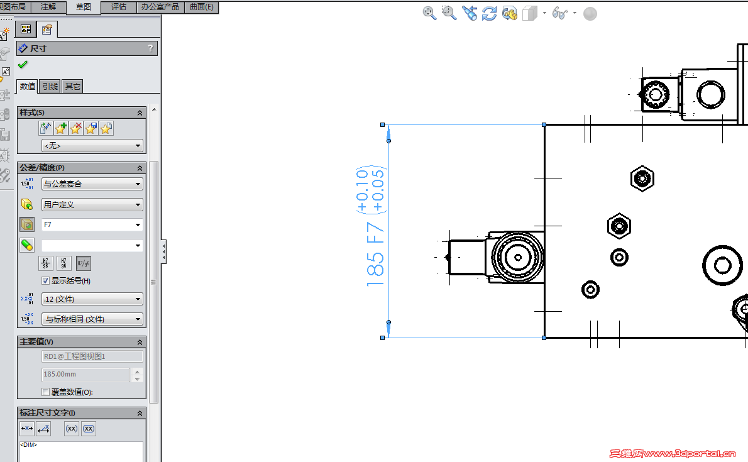748x462 pixels.
Task: Open display style dropdown arrow
Action: pos(544,13)
